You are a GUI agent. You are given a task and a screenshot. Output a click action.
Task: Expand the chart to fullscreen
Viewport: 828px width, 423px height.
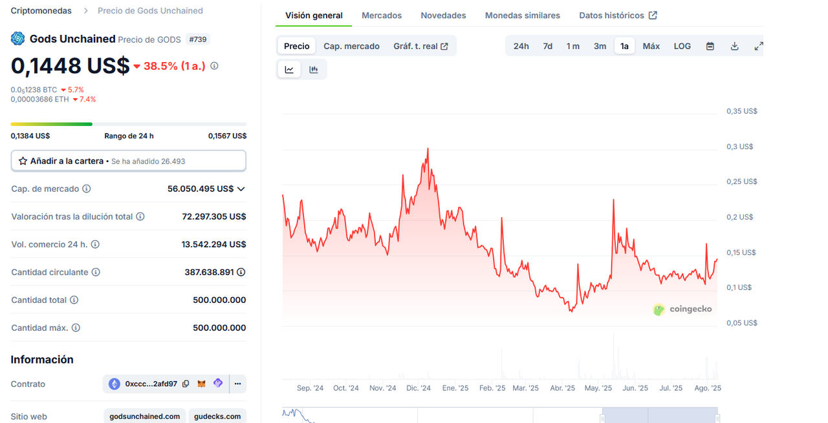[x=759, y=46]
